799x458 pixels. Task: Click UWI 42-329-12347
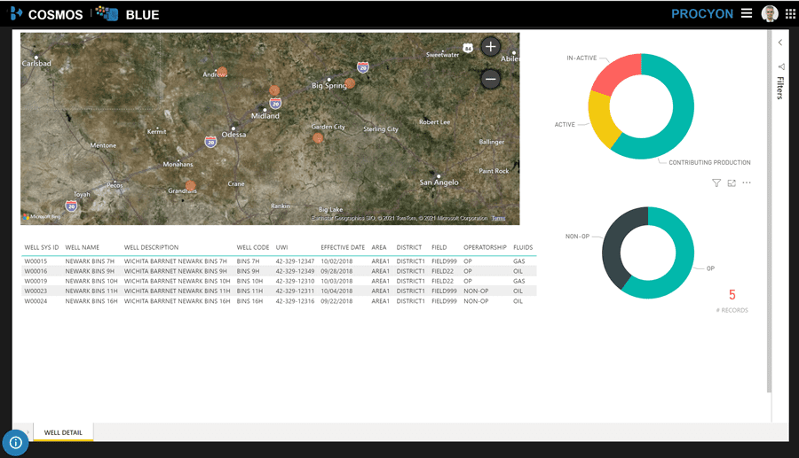point(295,261)
